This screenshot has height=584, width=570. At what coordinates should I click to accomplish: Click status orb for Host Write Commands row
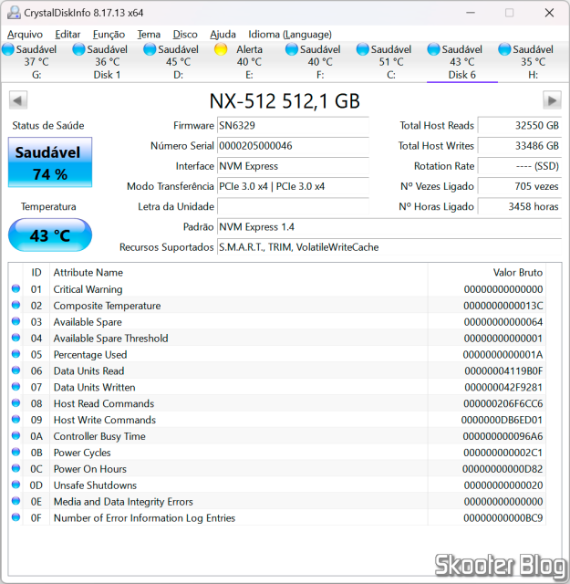[x=16, y=420]
